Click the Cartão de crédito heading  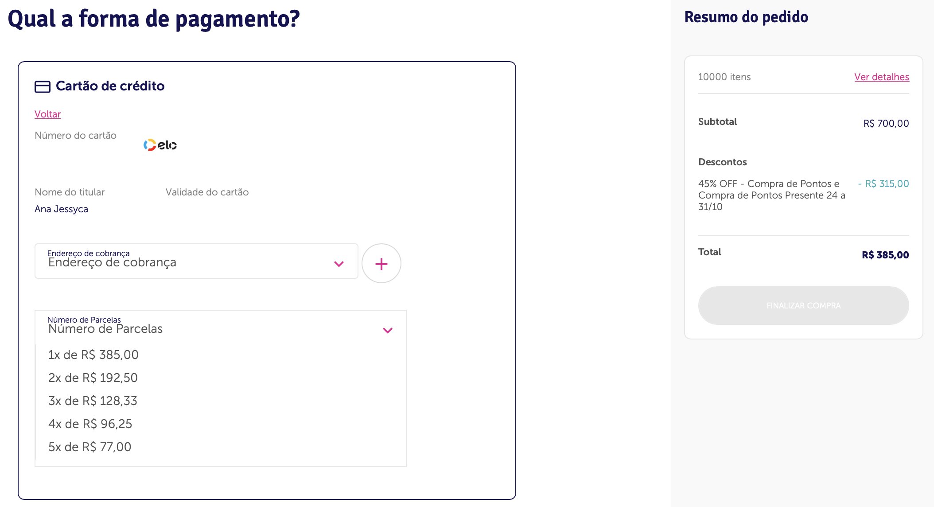110,86
